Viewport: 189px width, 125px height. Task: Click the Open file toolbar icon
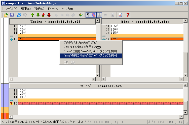click(6, 15)
